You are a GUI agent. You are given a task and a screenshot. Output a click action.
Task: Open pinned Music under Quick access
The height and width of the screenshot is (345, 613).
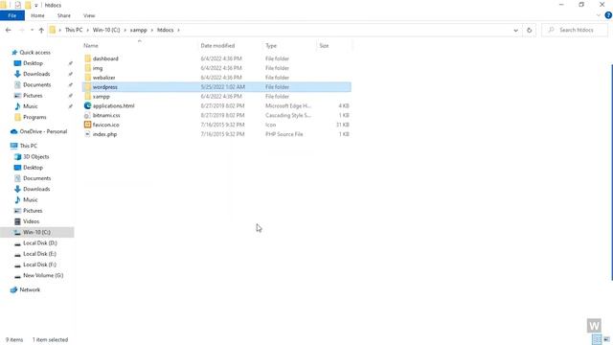(30, 106)
